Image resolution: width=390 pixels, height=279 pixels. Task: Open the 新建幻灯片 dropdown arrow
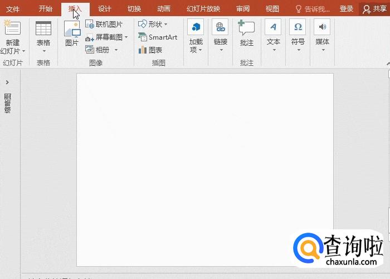click(23, 51)
